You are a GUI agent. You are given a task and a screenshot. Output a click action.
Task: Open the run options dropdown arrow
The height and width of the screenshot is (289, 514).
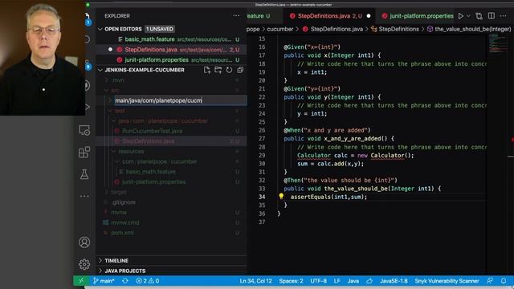(x=468, y=16)
